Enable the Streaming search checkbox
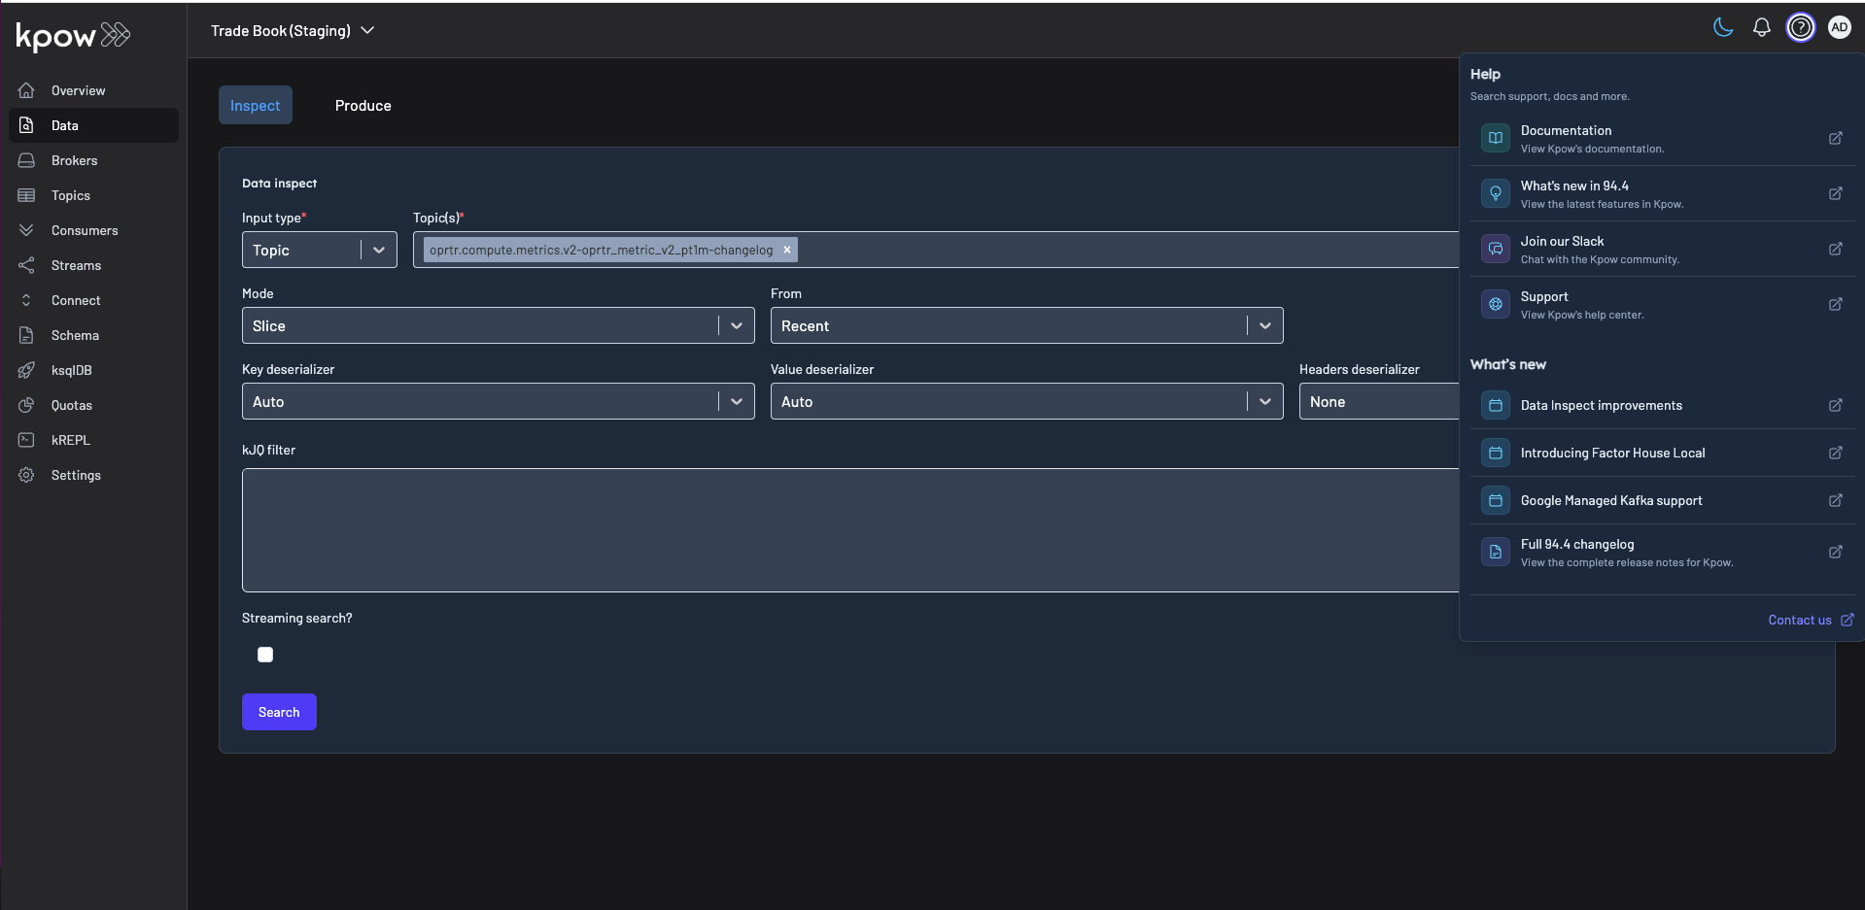Viewport: 1865px width, 910px height. [265, 655]
